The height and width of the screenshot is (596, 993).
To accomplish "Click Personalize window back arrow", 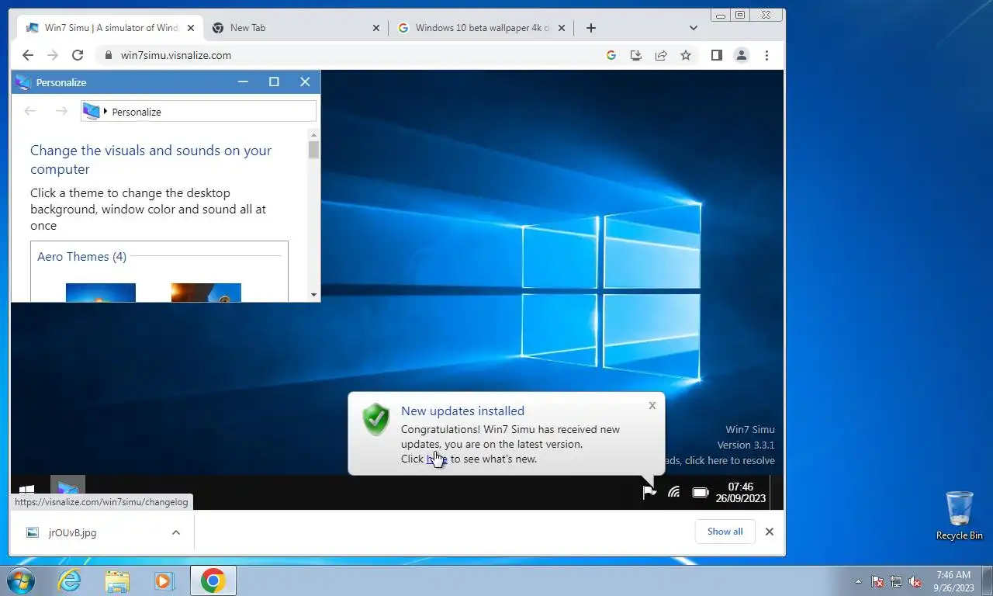I will click(x=30, y=111).
